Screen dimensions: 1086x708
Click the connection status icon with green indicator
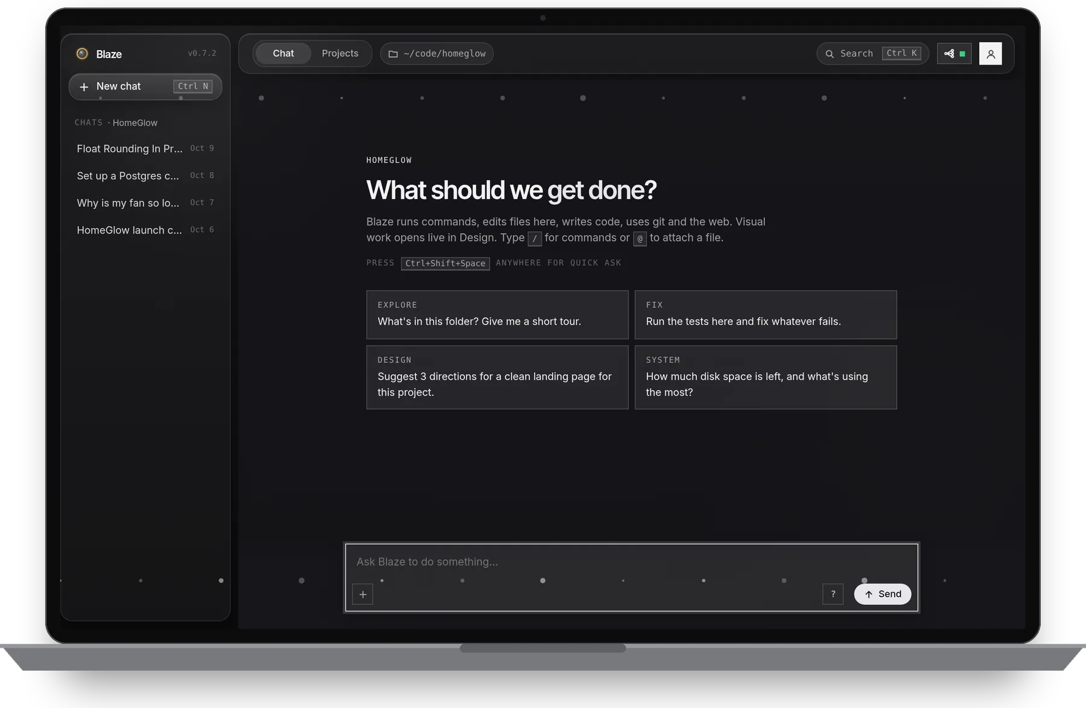tap(954, 54)
